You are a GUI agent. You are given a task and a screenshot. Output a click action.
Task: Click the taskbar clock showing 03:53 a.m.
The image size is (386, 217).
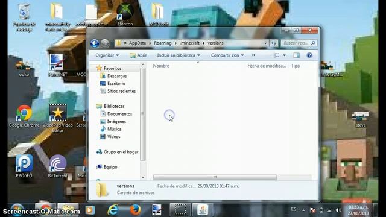tap(358, 210)
